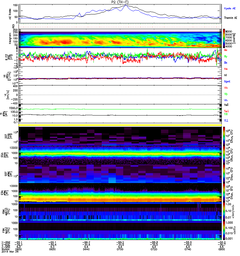Click the ESA ions Eflux color bar
The height and width of the screenshot is (256, 240).
(224, 155)
